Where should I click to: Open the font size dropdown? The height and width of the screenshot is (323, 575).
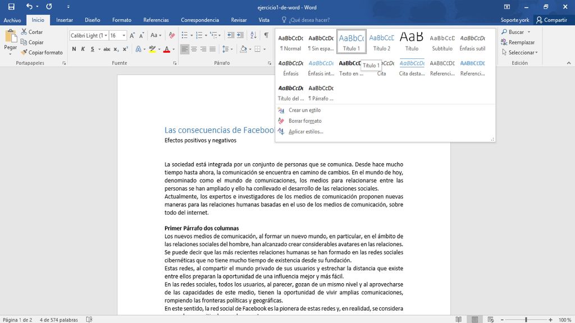coord(124,35)
